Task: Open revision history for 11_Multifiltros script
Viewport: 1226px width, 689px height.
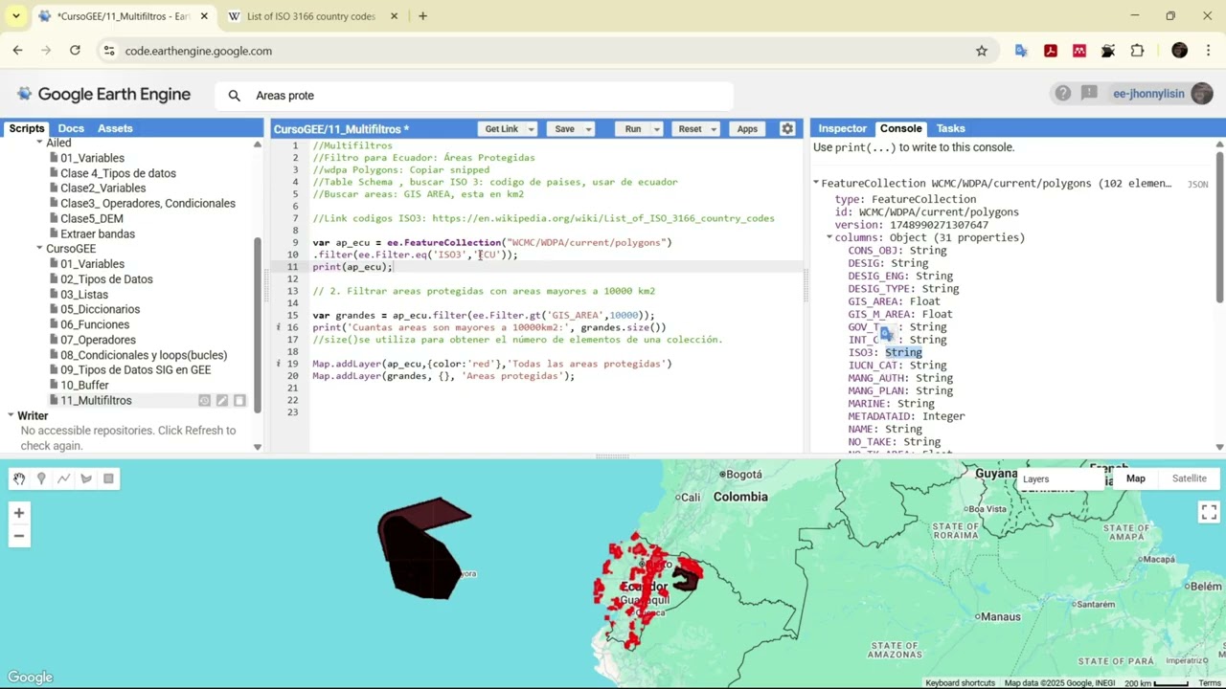Action: pyautogui.click(x=204, y=401)
